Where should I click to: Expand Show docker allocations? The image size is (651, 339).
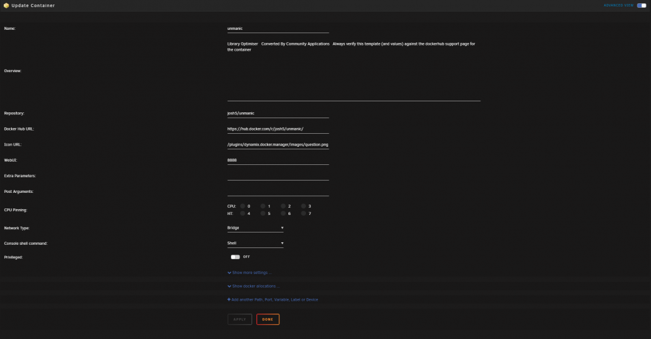tap(254, 286)
